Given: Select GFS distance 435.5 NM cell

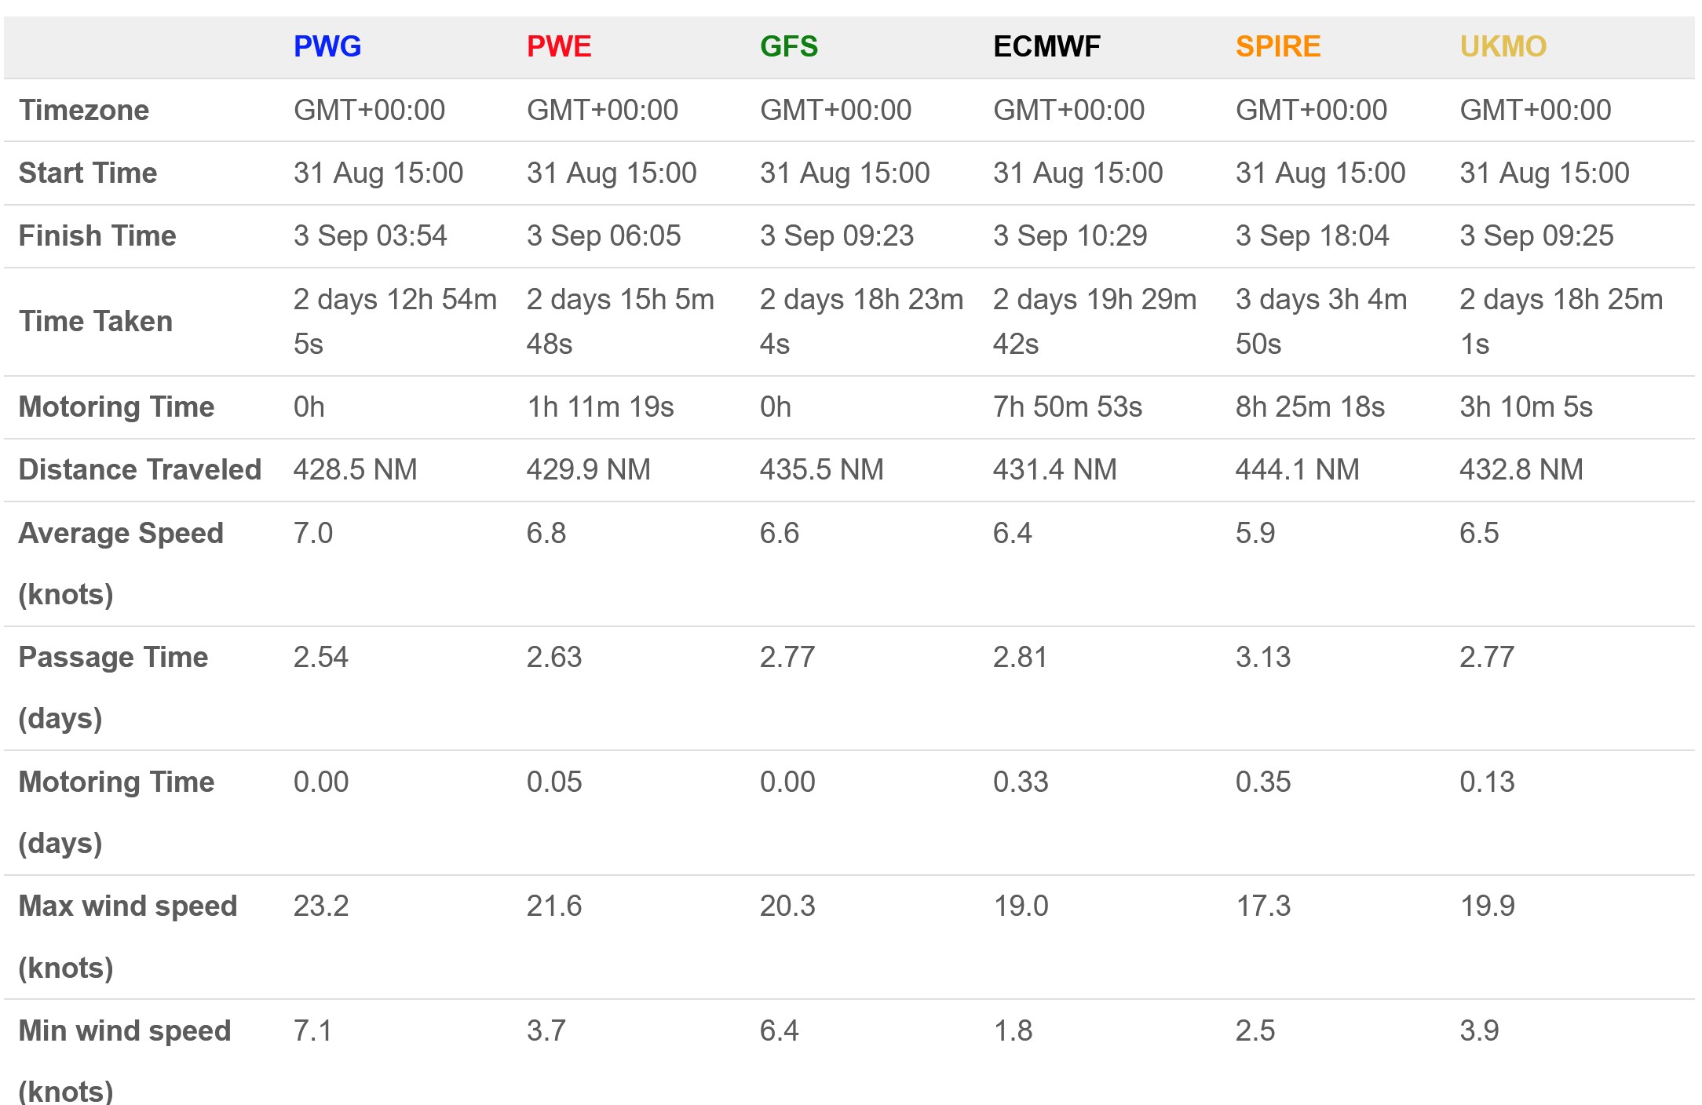Looking at the screenshot, I should pos(821,469).
